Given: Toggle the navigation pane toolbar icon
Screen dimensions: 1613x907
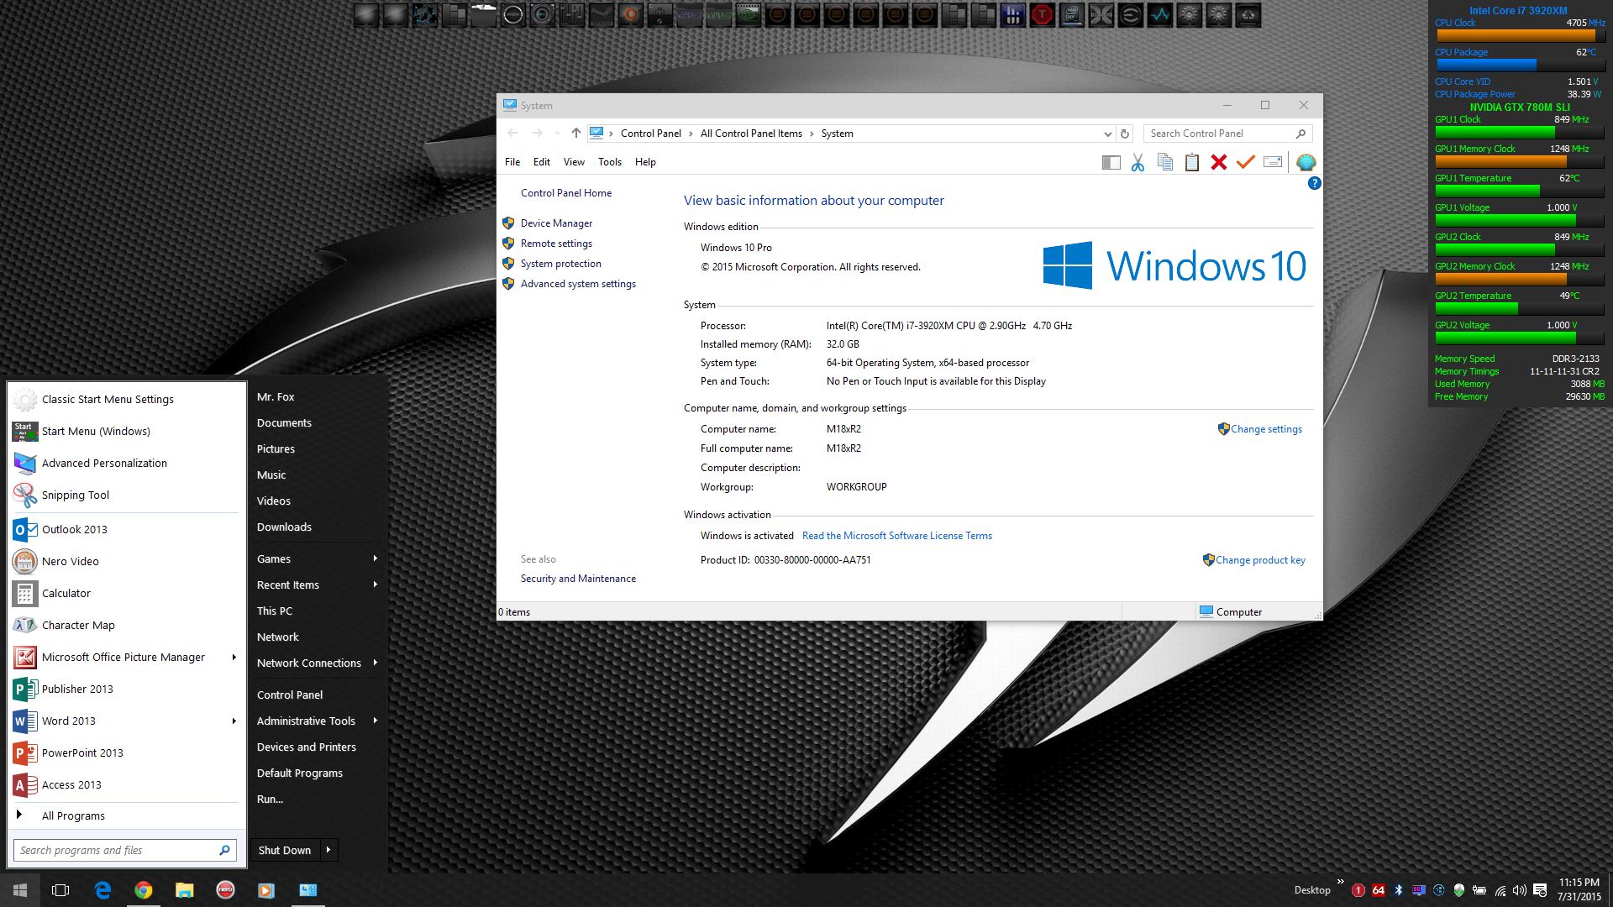Looking at the screenshot, I should 1111,163.
